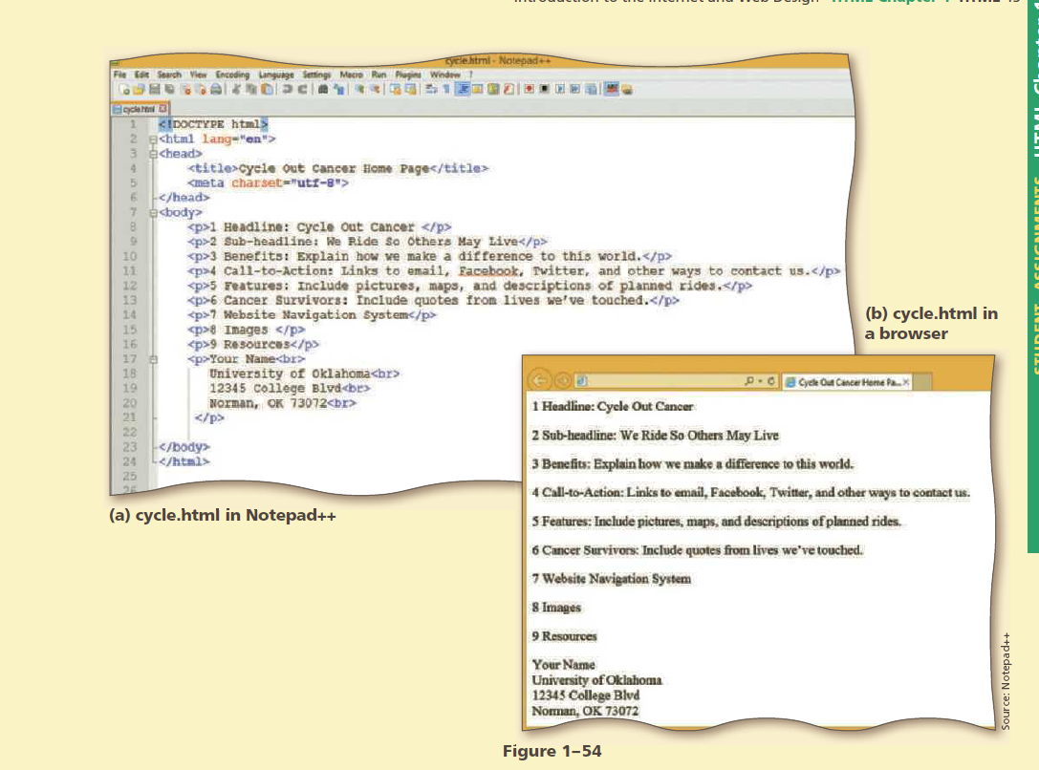
Task: Click the Record Macro red dot icon
Action: (x=529, y=89)
